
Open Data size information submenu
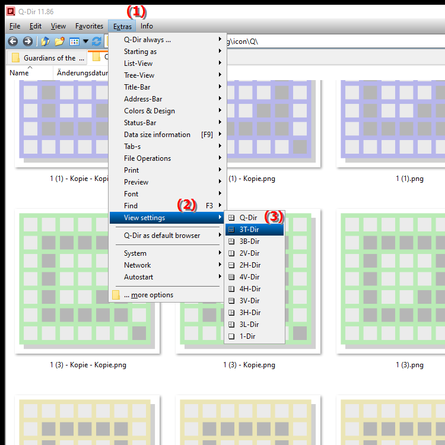coord(168,135)
